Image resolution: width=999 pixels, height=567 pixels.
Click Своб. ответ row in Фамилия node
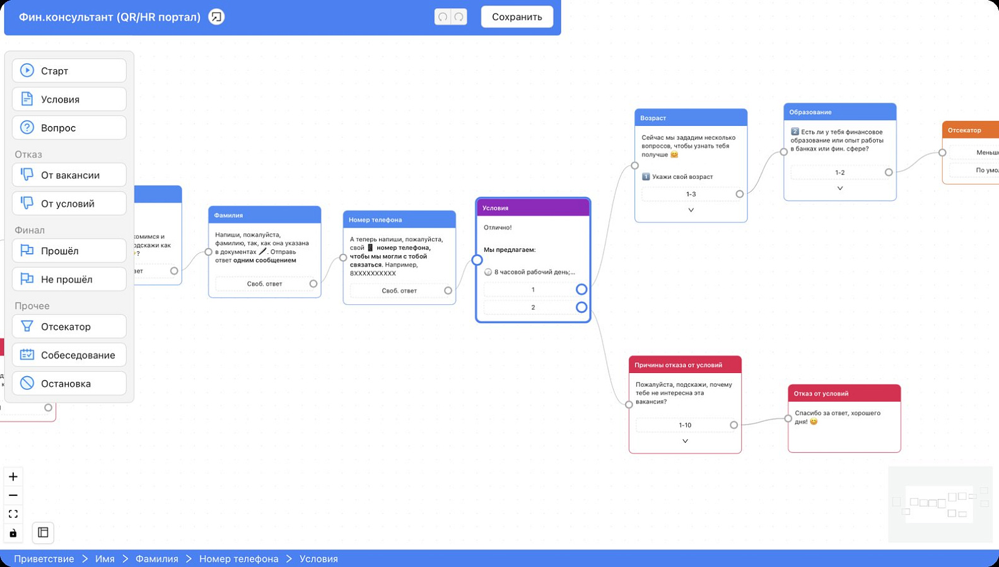pyautogui.click(x=265, y=283)
